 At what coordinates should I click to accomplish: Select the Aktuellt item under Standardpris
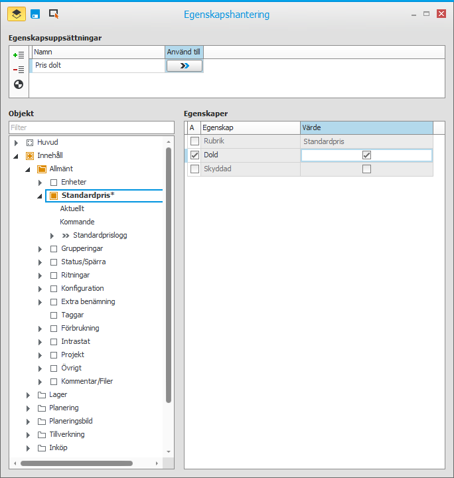72,208
